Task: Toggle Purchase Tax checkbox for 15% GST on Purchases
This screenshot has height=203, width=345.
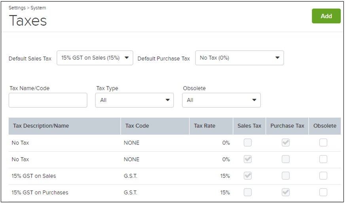Action: pyautogui.click(x=286, y=192)
